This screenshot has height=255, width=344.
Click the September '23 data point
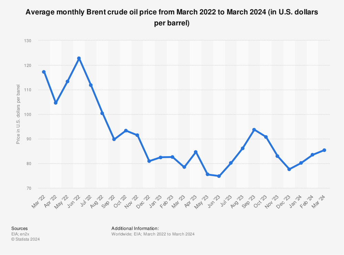tap(254, 130)
